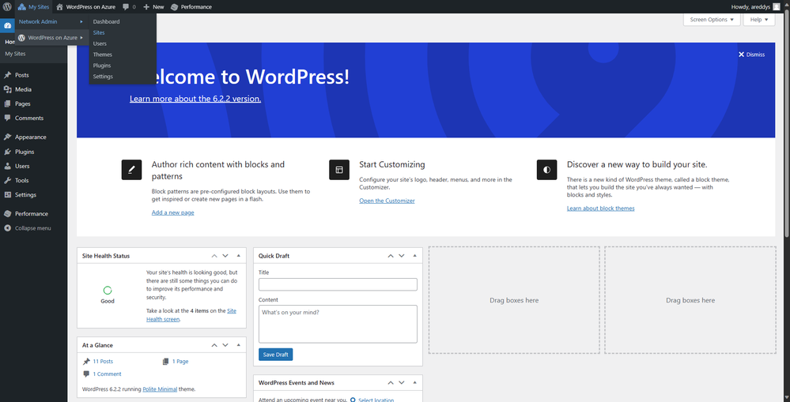Select Plugins in Network Admin flyout
This screenshot has height=402, width=790.
pos(102,66)
